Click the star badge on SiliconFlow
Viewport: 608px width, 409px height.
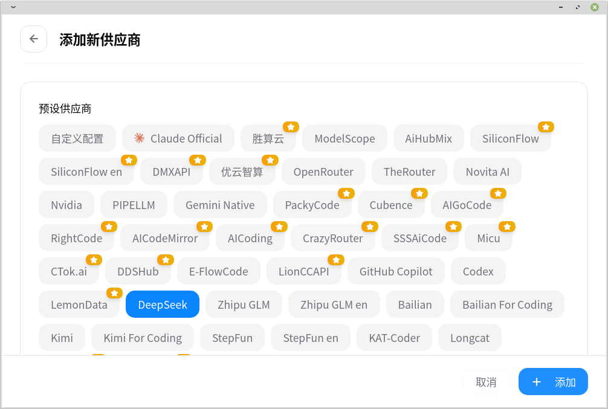coord(546,127)
